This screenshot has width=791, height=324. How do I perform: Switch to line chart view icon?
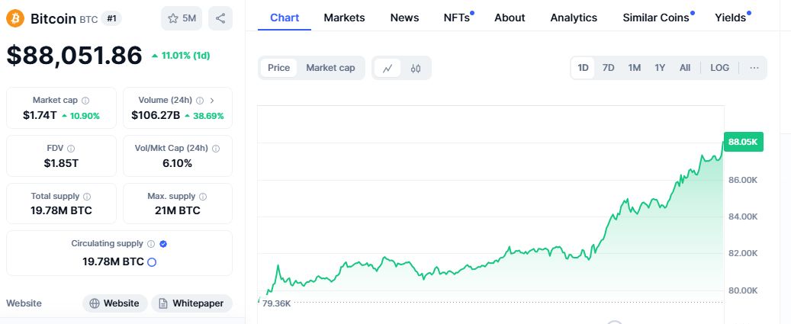click(x=387, y=68)
